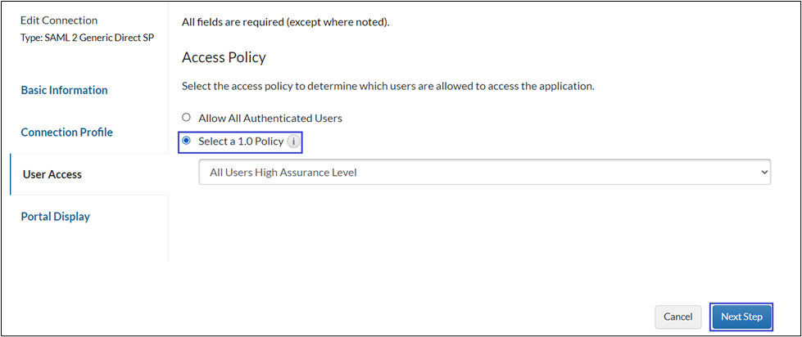Click the All fields are required note

[x=285, y=21]
